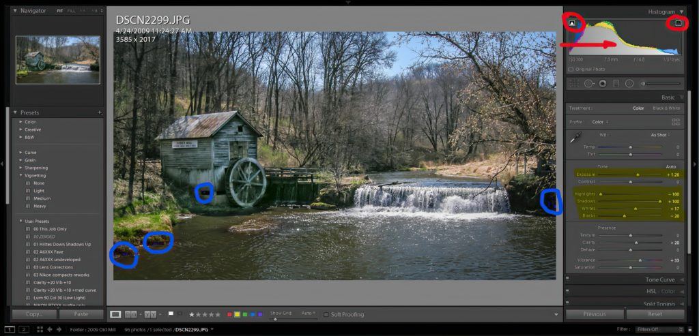The image size is (699, 336).
Task: Toggle the shadow clipping indicator in histogram
Action: coord(572,23)
